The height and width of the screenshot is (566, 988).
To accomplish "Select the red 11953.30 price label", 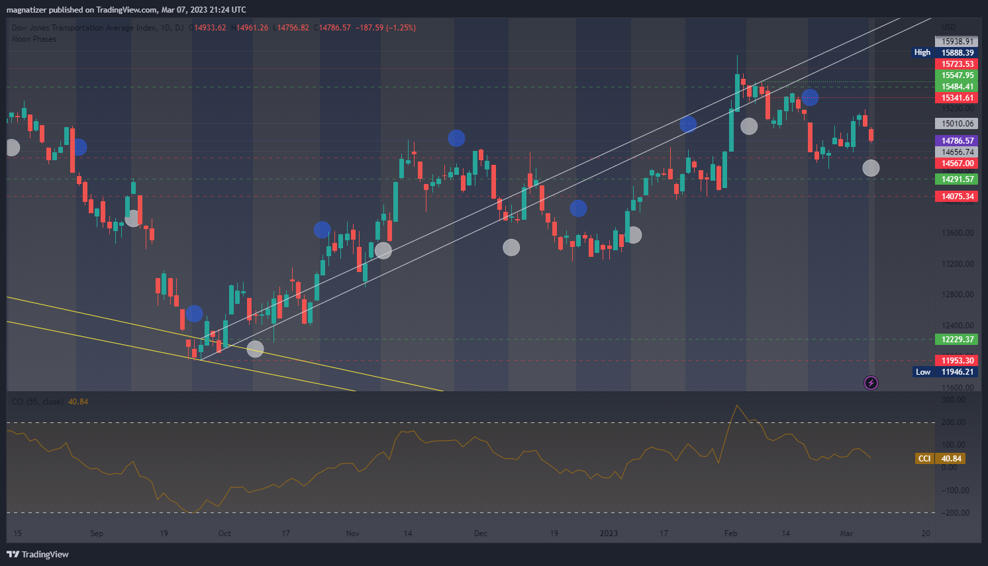I will tap(956, 361).
